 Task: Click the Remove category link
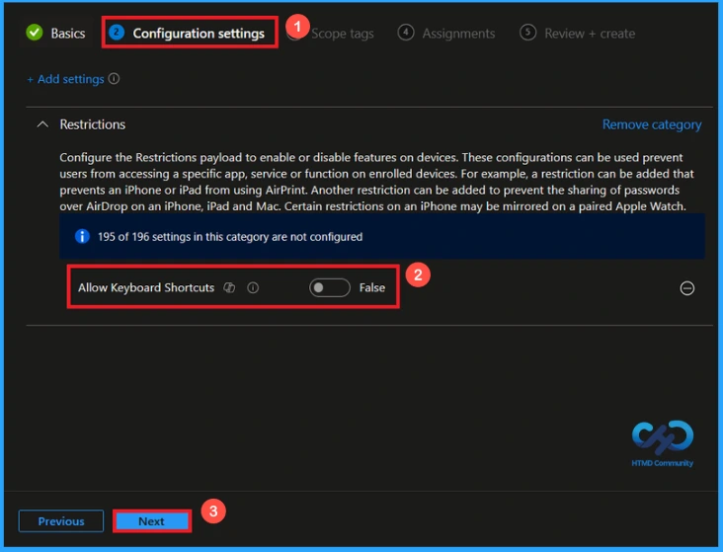point(652,124)
